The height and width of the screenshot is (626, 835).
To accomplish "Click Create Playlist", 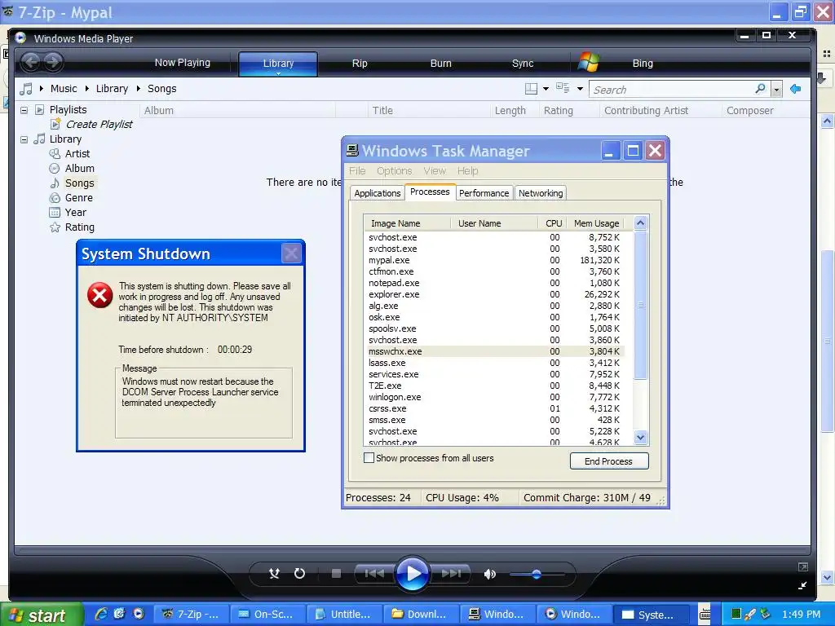I will 99,125.
